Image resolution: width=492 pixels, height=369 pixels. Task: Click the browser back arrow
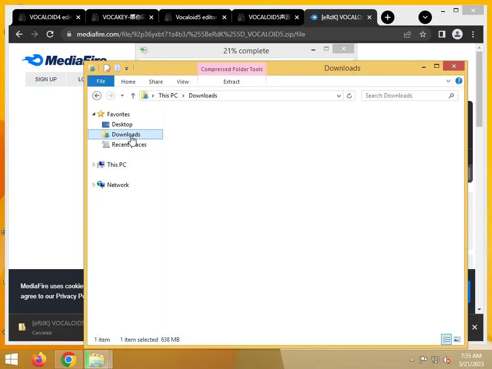(x=19, y=34)
